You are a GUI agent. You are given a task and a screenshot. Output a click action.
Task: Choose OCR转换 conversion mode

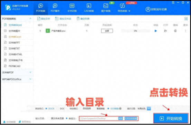108,109
